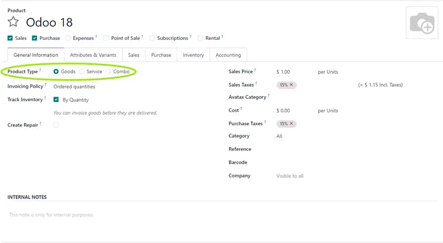Click the INTERNAL NOTES heading
Screen dimensions: 443x243
point(27,197)
